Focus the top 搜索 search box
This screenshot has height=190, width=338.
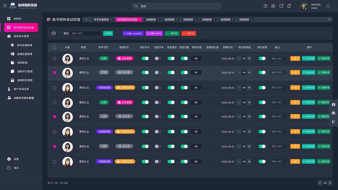176,6
